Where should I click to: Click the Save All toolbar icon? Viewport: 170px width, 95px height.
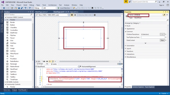22,8
